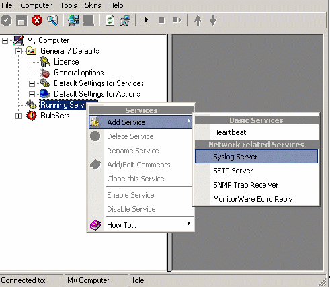The width and height of the screenshot is (330, 287).
Task: Expand Default Settings for Services node
Action: 32,84
